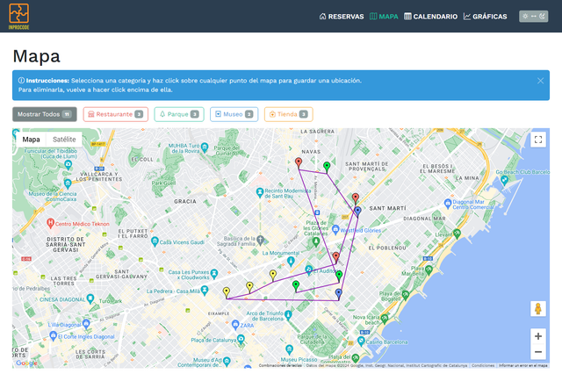Viewport: 562px width, 381px height.
Task: Click the EL POBLENOU district label
Action: [387, 248]
